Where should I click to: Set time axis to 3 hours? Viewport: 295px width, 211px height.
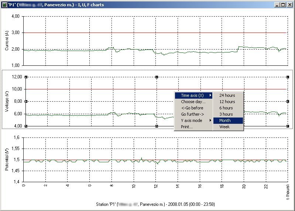click(x=228, y=114)
